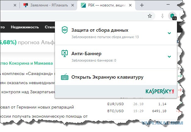Screen dimensions: 191x132
Task: Click Заблокировано баннеров: 0 text
Action: [x=94, y=60]
